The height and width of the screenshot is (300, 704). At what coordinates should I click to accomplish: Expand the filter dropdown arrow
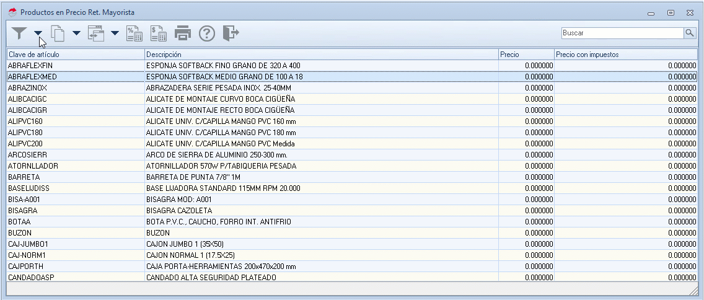(38, 33)
